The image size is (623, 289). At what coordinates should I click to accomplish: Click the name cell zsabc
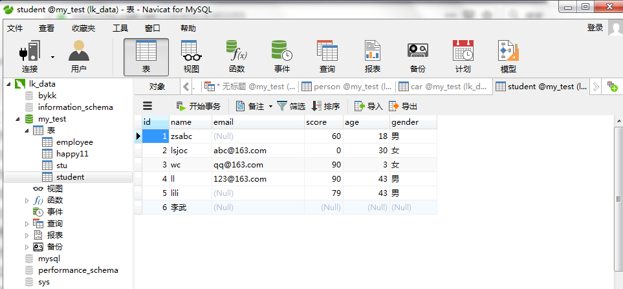click(190, 136)
